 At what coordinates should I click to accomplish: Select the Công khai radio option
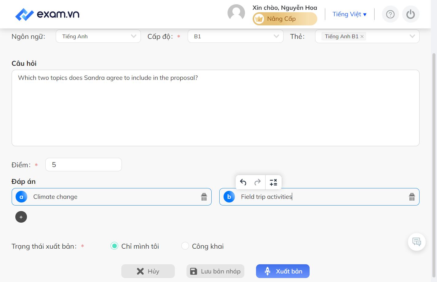click(x=185, y=246)
